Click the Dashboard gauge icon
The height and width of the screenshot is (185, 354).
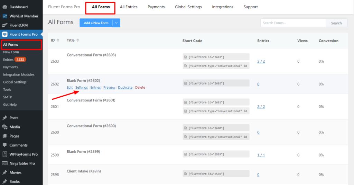coord(5,7)
